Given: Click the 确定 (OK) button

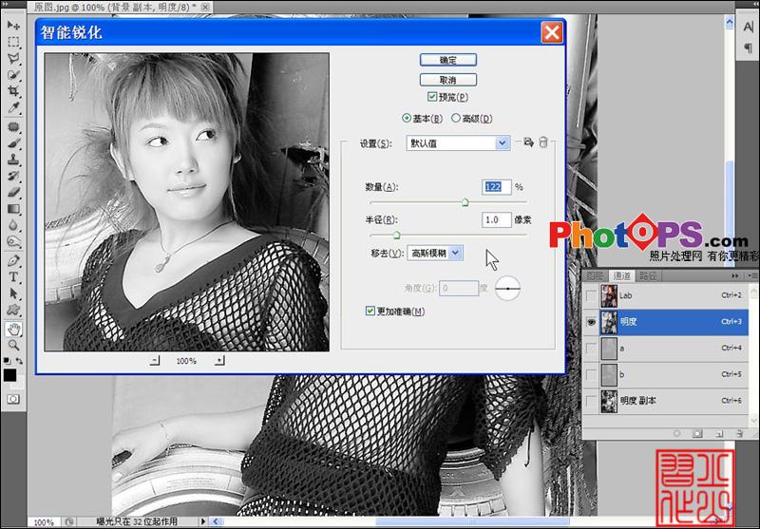Looking at the screenshot, I should click(x=447, y=60).
